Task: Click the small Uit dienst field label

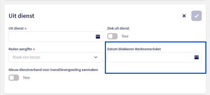Action: click(16, 28)
